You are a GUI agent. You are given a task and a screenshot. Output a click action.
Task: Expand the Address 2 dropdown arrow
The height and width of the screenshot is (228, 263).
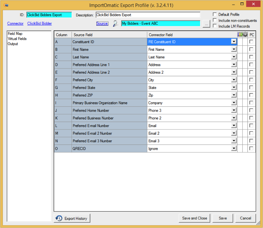(x=234, y=72)
